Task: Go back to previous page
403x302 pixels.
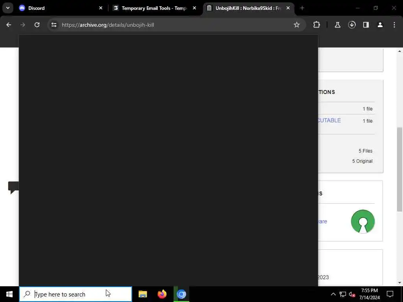Action: (x=9, y=25)
